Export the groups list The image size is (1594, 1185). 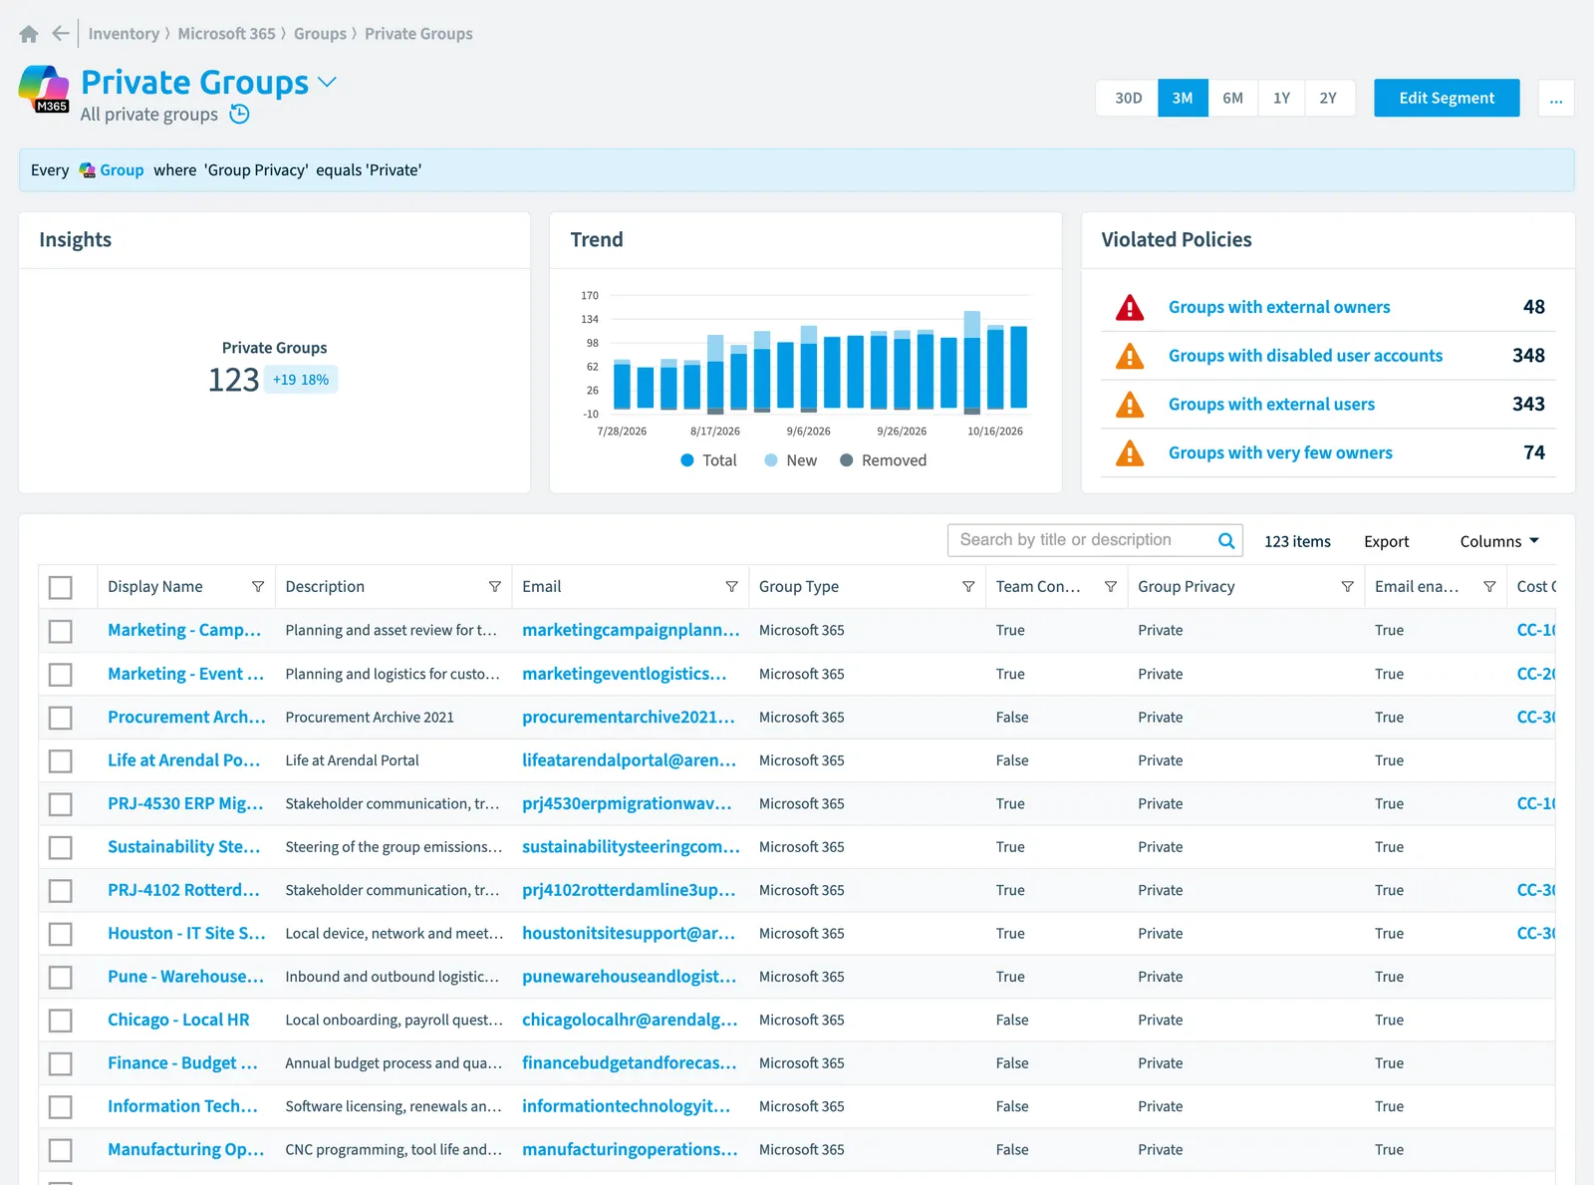(x=1386, y=541)
